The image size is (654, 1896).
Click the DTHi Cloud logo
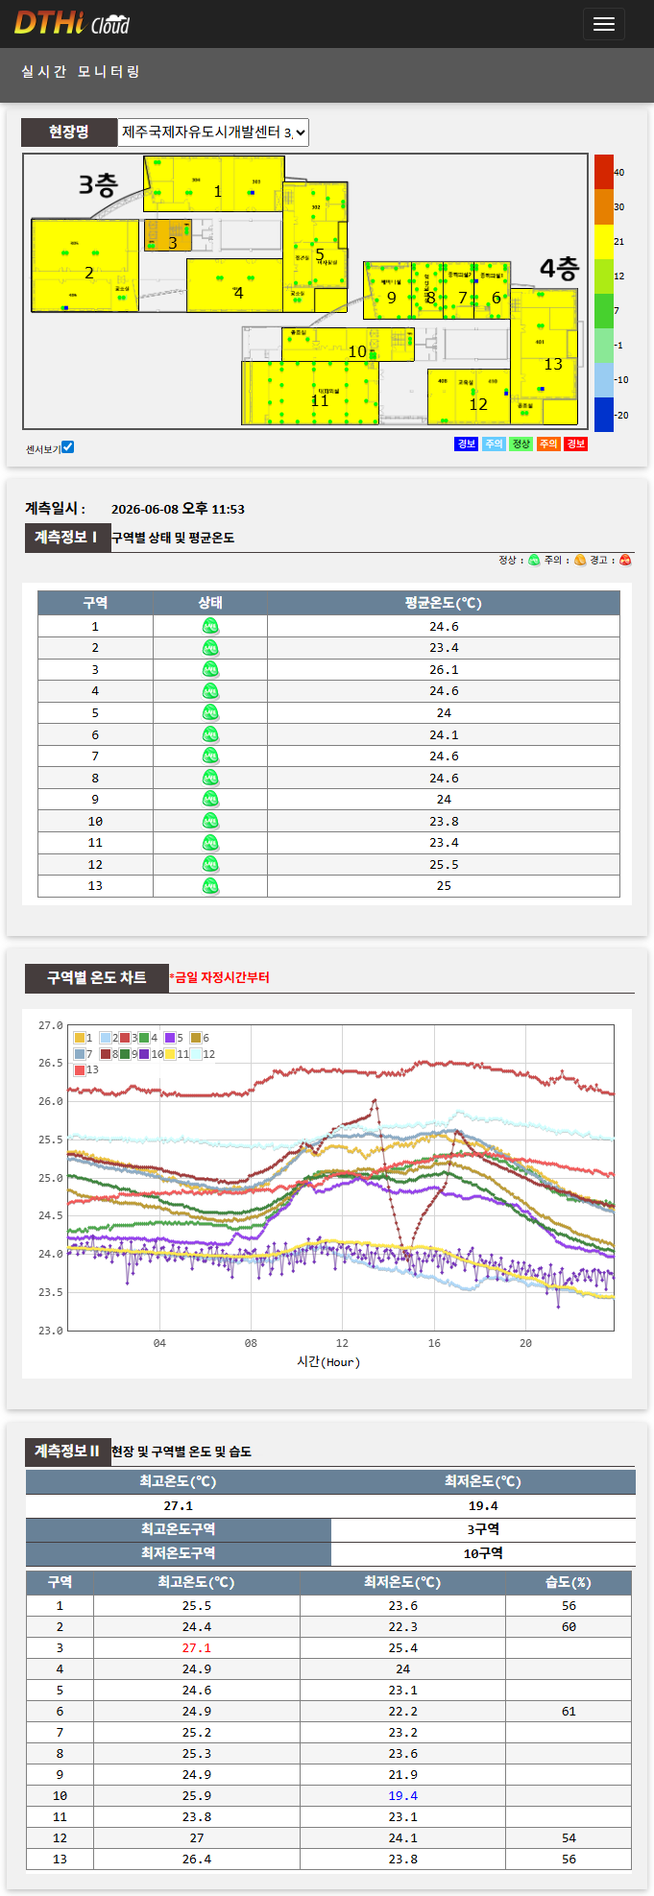click(71, 23)
